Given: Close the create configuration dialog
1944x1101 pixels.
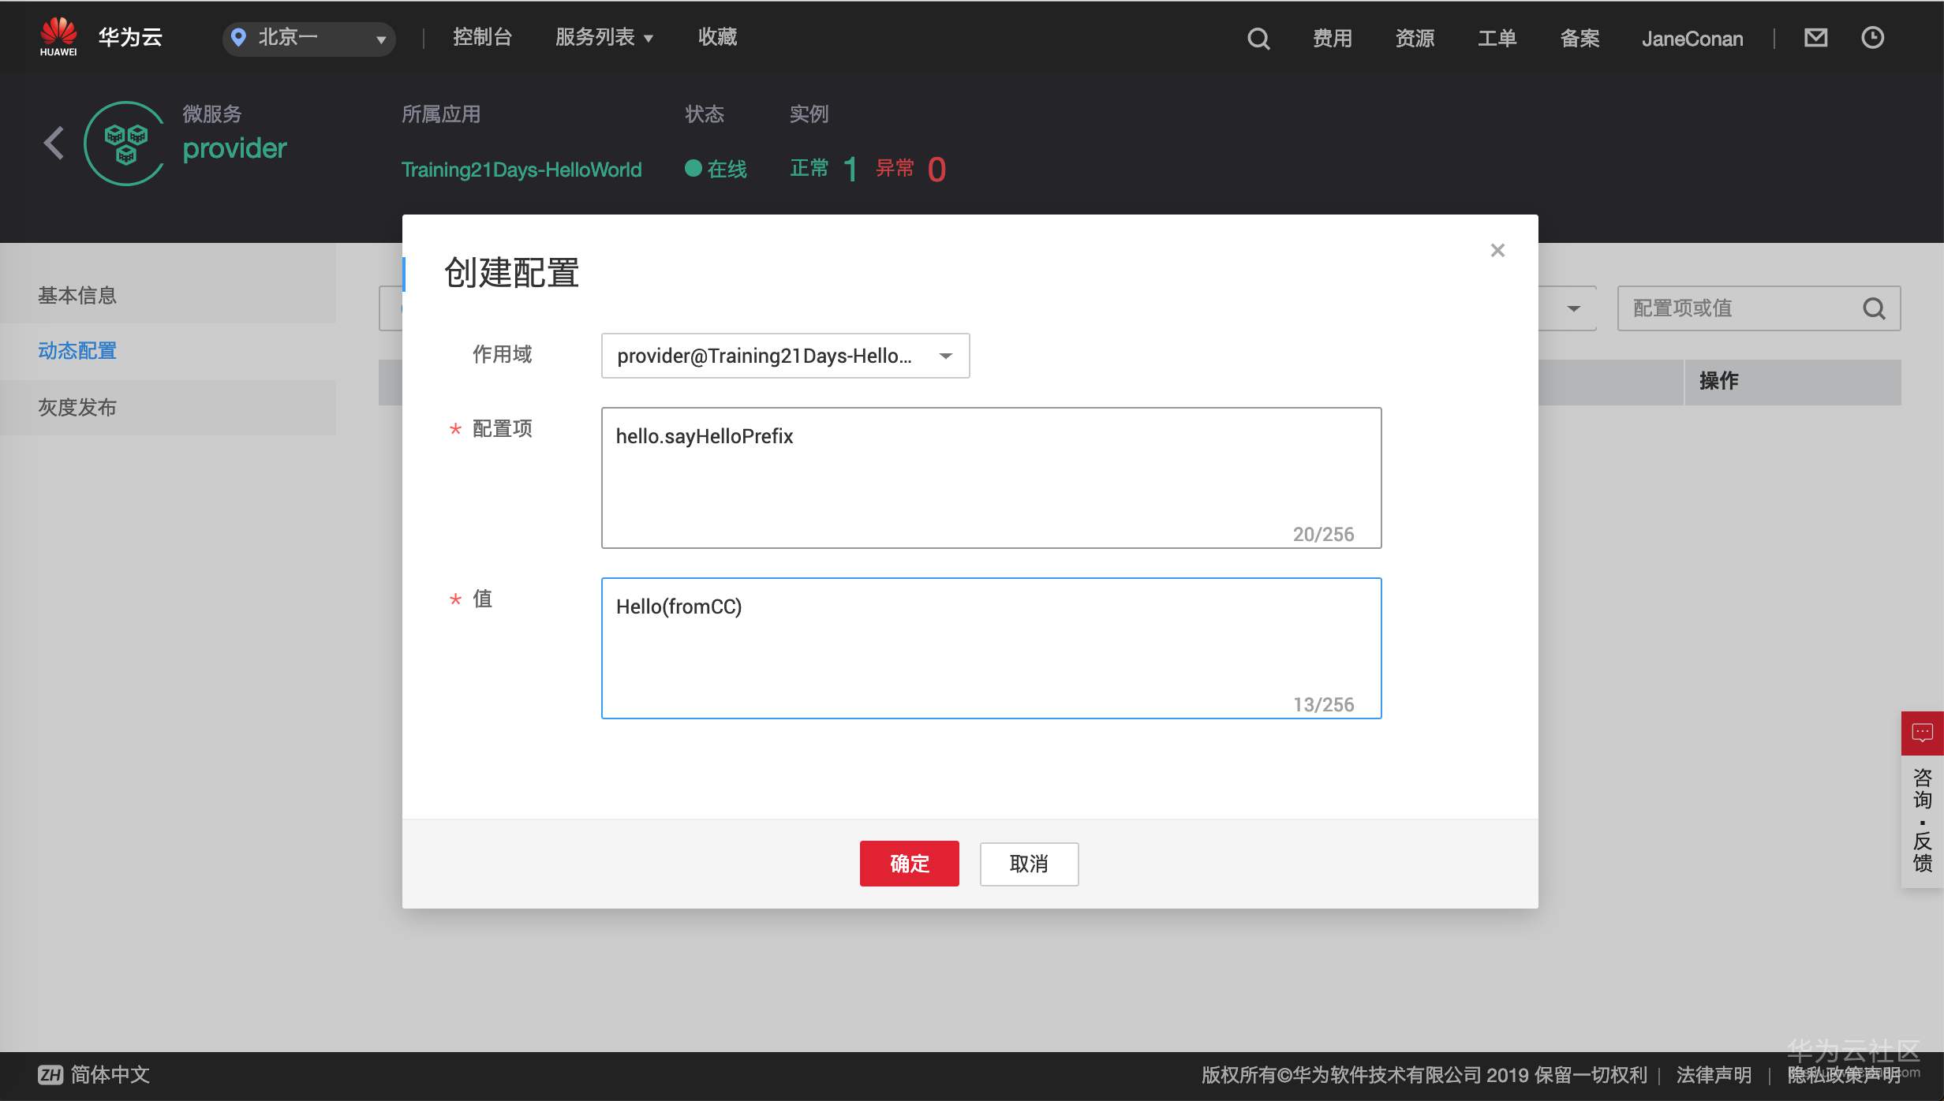Looking at the screenshot, I should pos(1497,250).
